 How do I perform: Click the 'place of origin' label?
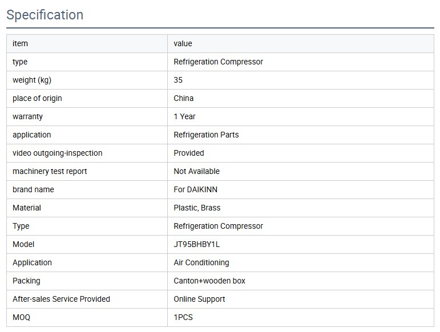point(37,99)
